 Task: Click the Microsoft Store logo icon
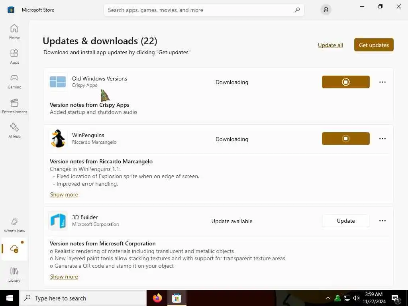11,10
